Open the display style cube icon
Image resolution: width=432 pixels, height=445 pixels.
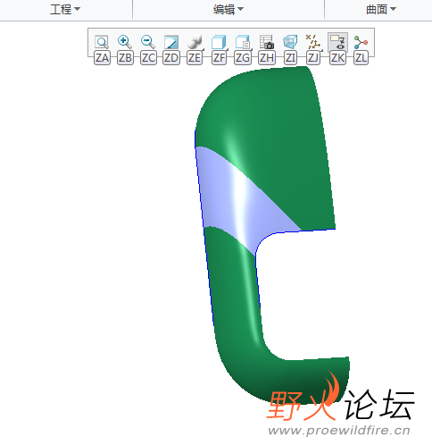tap(219, 42)
